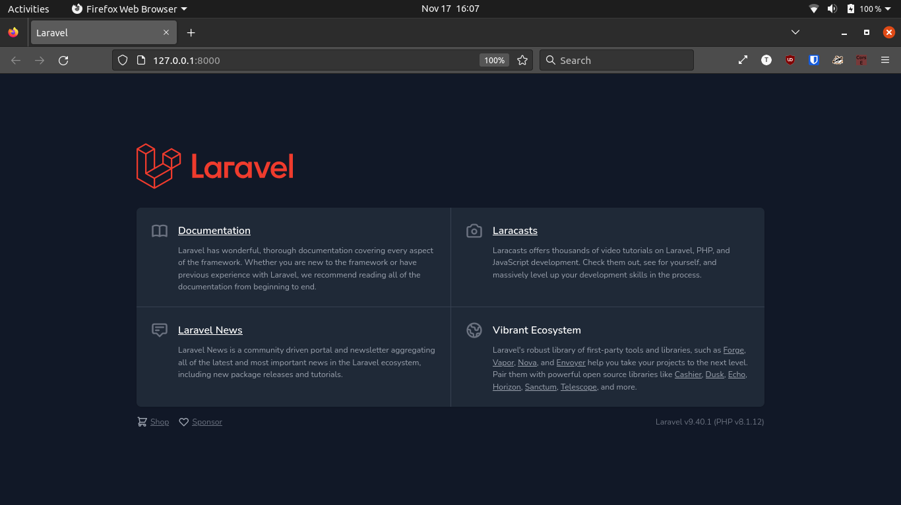Click the volume speaker icon in top bar
Viewport: 901px width, 505px height.
tap(832, 9)
